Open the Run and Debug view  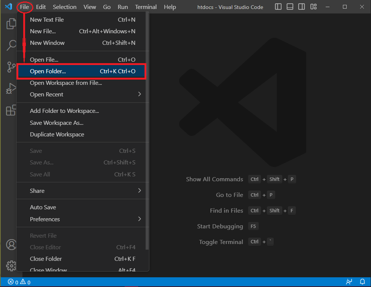[x=11, y=89]
